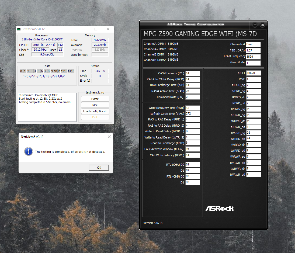Click the TestMem5 title bar app icon
295x253 pixels.
pos(18,29)
